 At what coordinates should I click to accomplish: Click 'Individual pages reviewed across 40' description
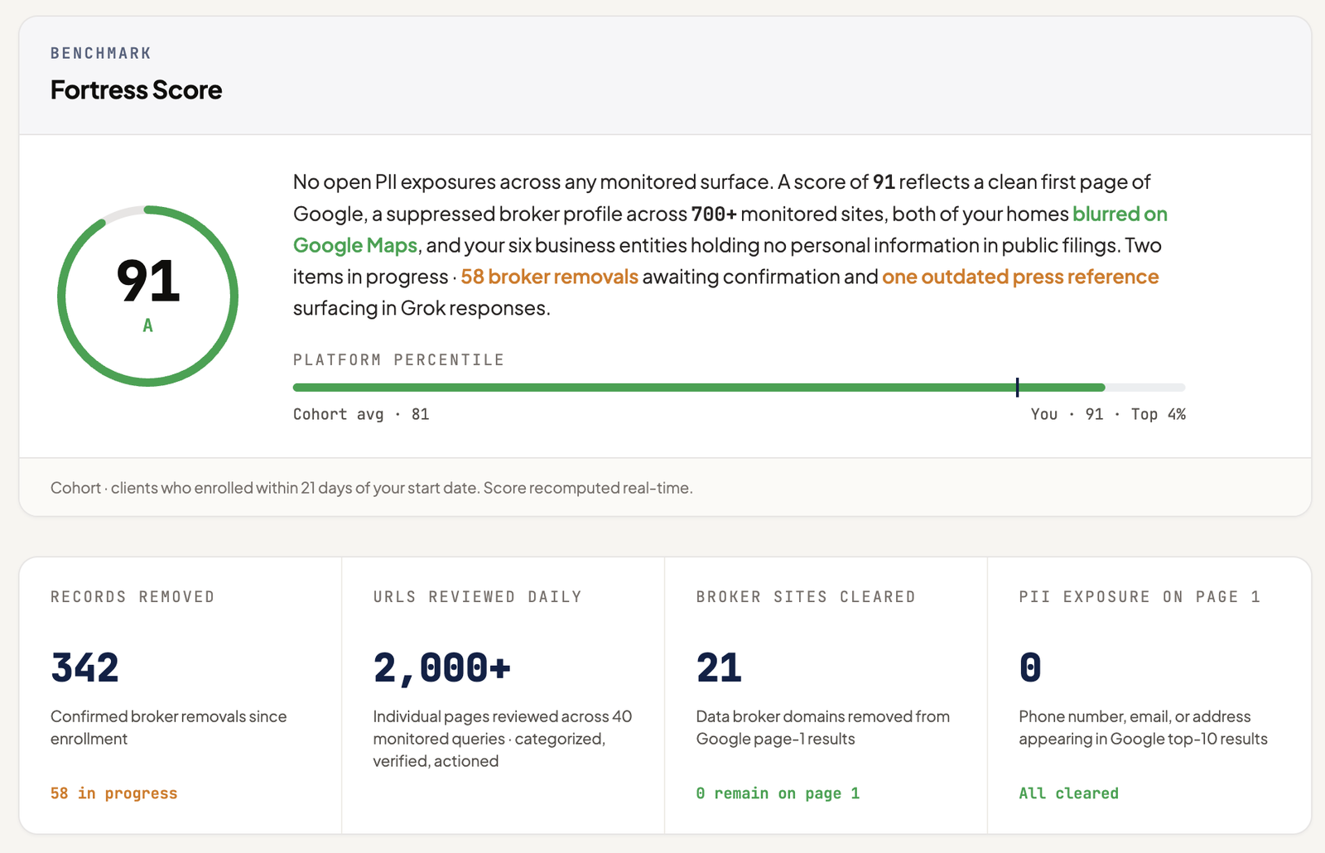[x=503, y=739]
